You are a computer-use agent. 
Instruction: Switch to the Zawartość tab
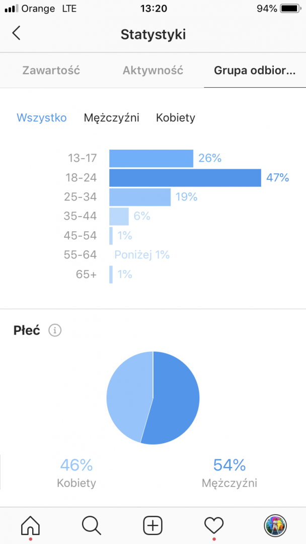click(51, 71)
